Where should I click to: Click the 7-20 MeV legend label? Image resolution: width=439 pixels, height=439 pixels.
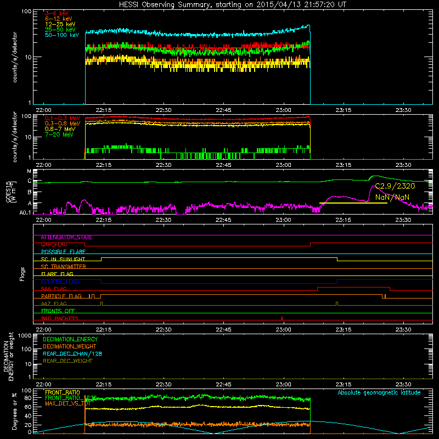pos(59,134)
